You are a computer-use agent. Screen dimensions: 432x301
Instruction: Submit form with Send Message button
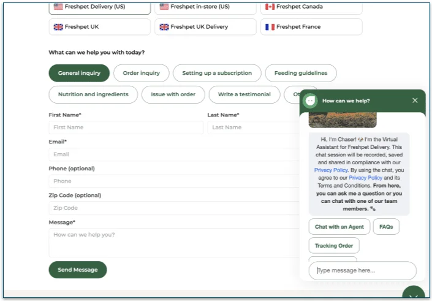coord(78,270)
